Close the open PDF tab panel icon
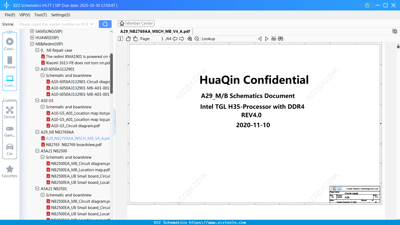The width and height of the screenshot is (400, 225). pos(395,31)
